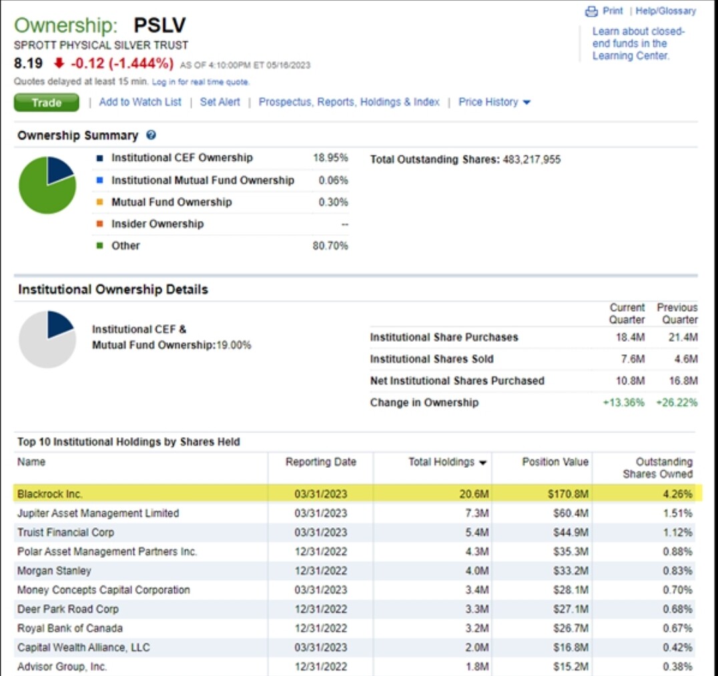Click the Net Institutional Shares Purchased label

click(x=457, y=380)
